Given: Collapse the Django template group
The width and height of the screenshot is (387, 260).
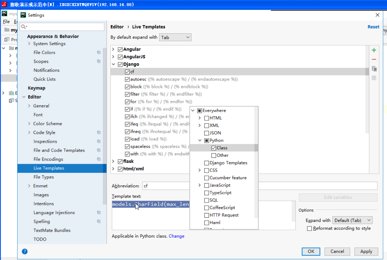Looking at the screenshot, I should [x=114, y=64].
